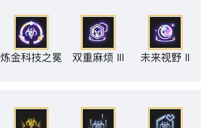This screenshot has width=201, height=128.
Task: Click the glowing ring beneath the helmet hexagon
Action: click(x=97, y=39)
